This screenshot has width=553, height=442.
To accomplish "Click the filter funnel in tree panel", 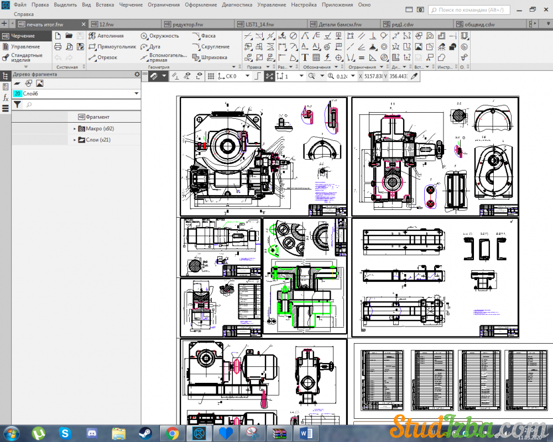I will [x=17, y=104].
